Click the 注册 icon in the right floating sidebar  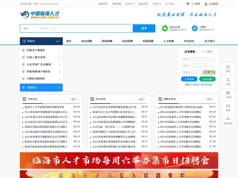pos(228,80)
